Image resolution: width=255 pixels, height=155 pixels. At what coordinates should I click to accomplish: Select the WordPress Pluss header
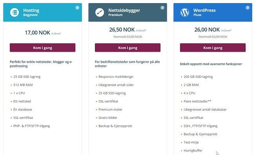[213, 13]
